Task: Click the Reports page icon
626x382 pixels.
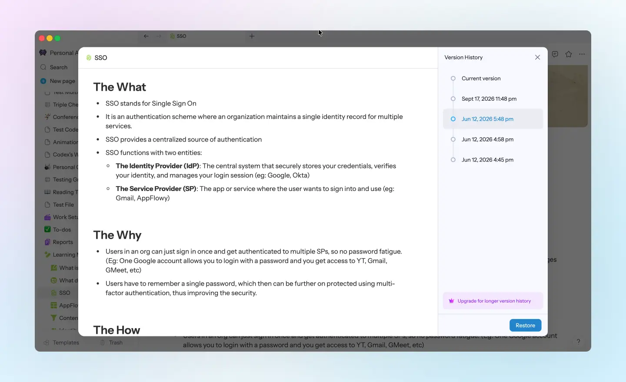Action: tap(47, 242)
